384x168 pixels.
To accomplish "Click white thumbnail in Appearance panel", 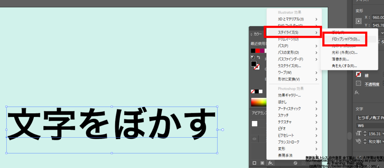I will tap(255, 124).
